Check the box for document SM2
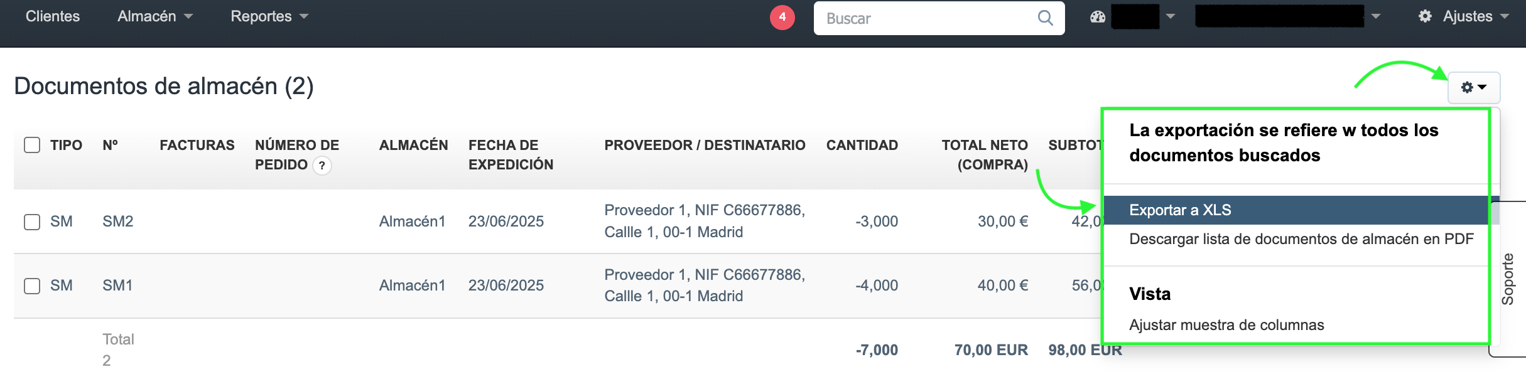This screenshot has width=1526, height=384. tap(32, 221)
